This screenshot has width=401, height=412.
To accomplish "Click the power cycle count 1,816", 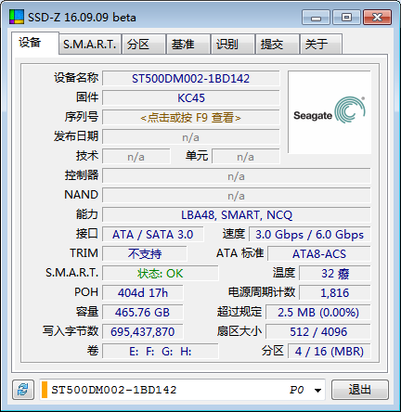I will [335, 292].
